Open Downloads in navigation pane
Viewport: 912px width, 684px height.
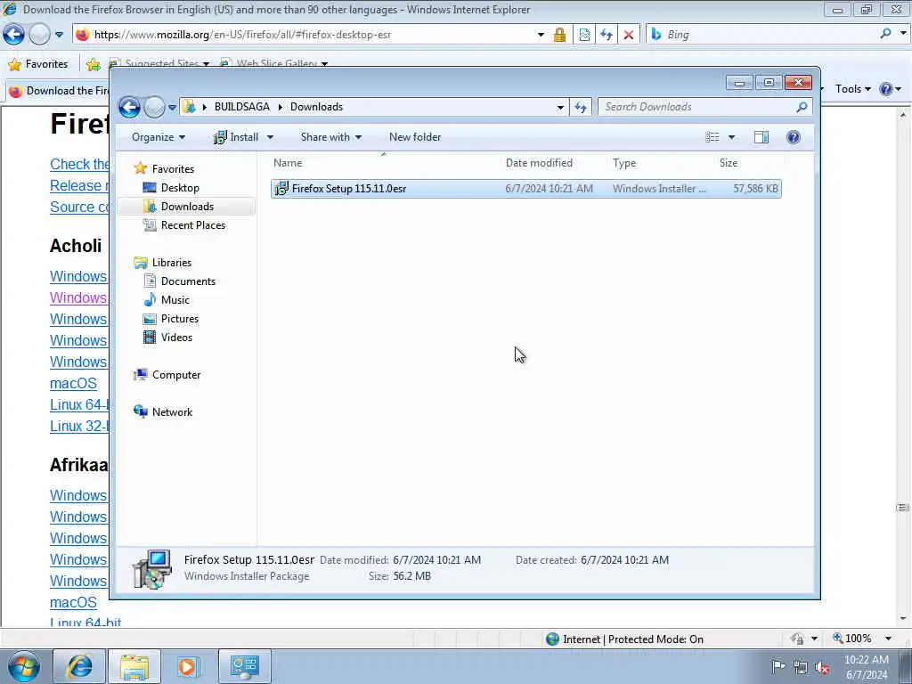[187, 207]
